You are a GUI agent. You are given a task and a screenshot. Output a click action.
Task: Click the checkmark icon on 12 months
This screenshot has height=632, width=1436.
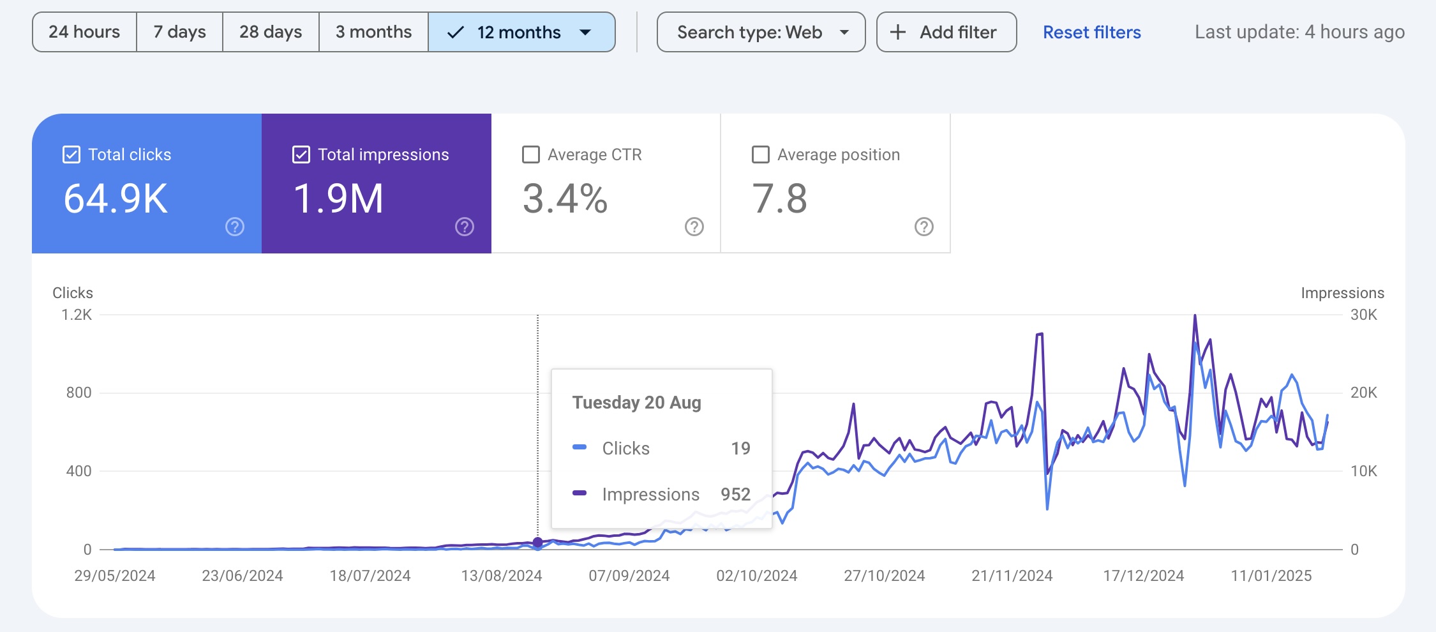(x=456, y=32)
